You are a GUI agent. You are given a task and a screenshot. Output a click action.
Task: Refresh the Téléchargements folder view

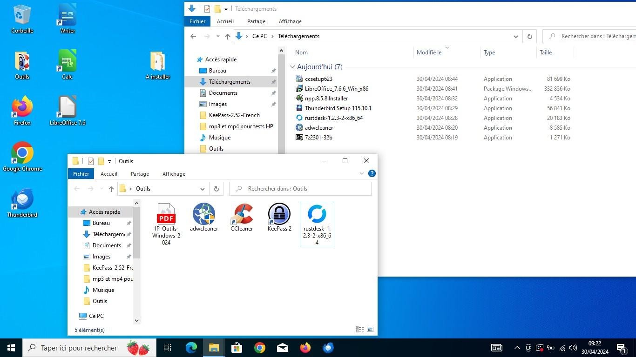(x=529, y=36)
